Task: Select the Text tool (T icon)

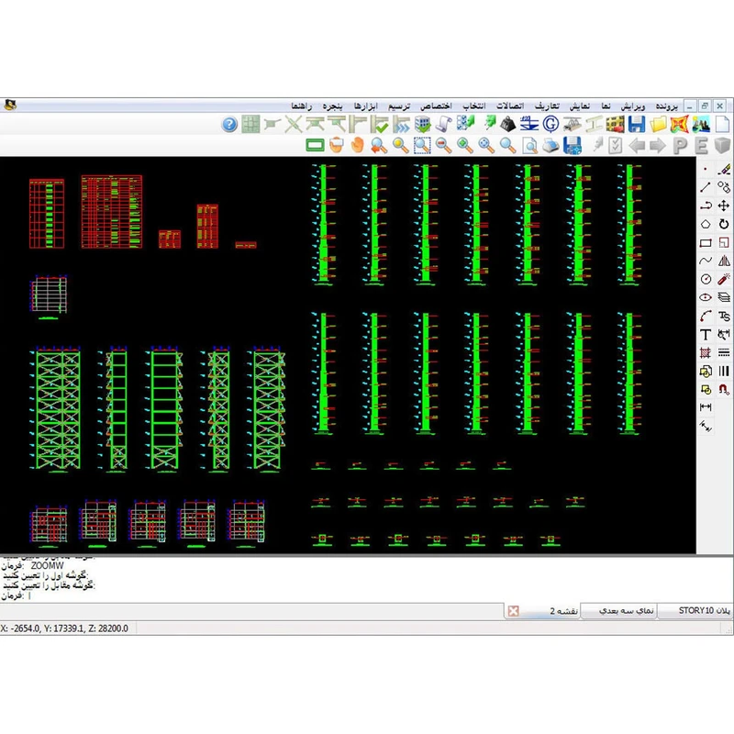Action: pos(706,335)
